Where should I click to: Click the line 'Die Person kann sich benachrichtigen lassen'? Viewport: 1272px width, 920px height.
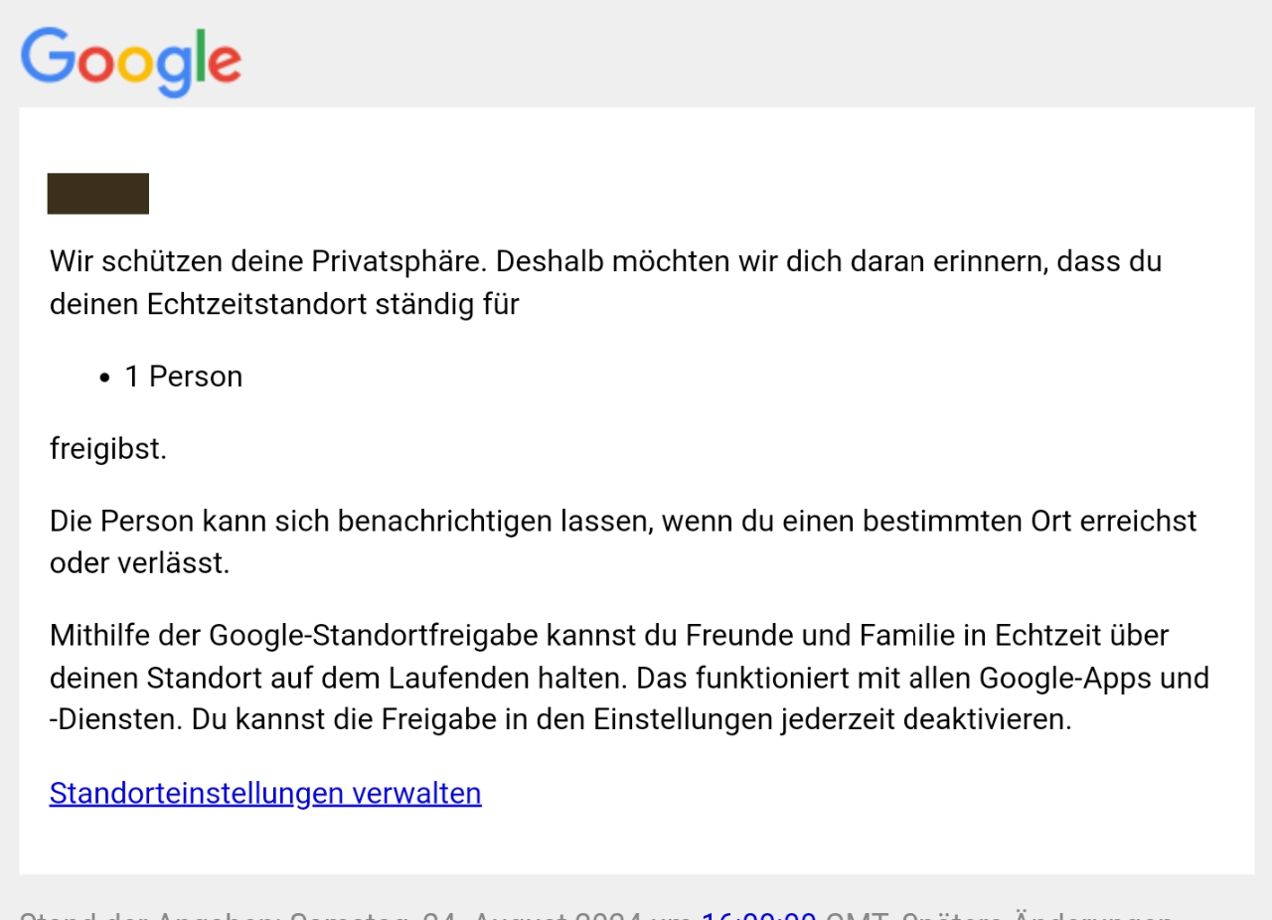point(623,521)
